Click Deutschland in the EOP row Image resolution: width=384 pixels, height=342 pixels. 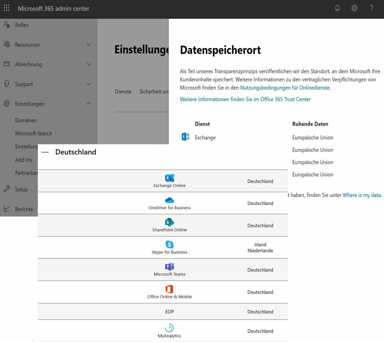260,312
